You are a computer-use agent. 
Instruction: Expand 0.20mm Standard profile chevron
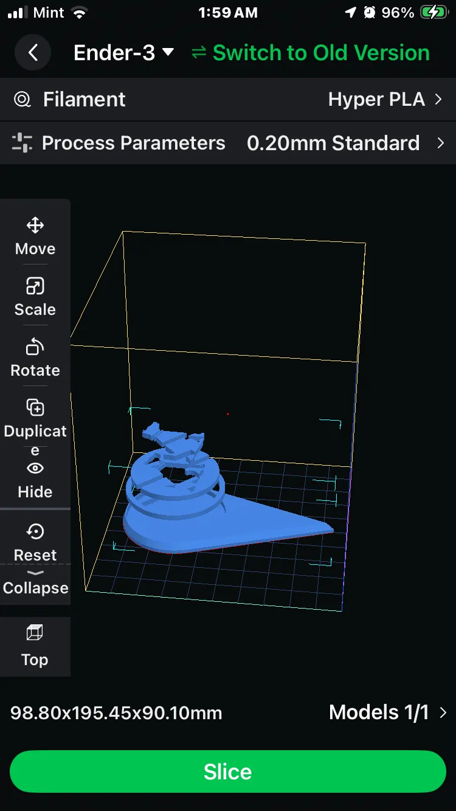click(x=441, y=143)
